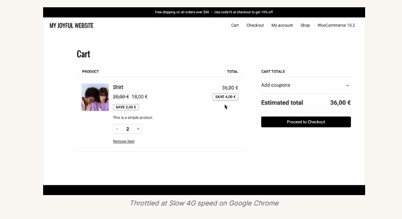Click the My Joyful Website site title

click(72, 25)
